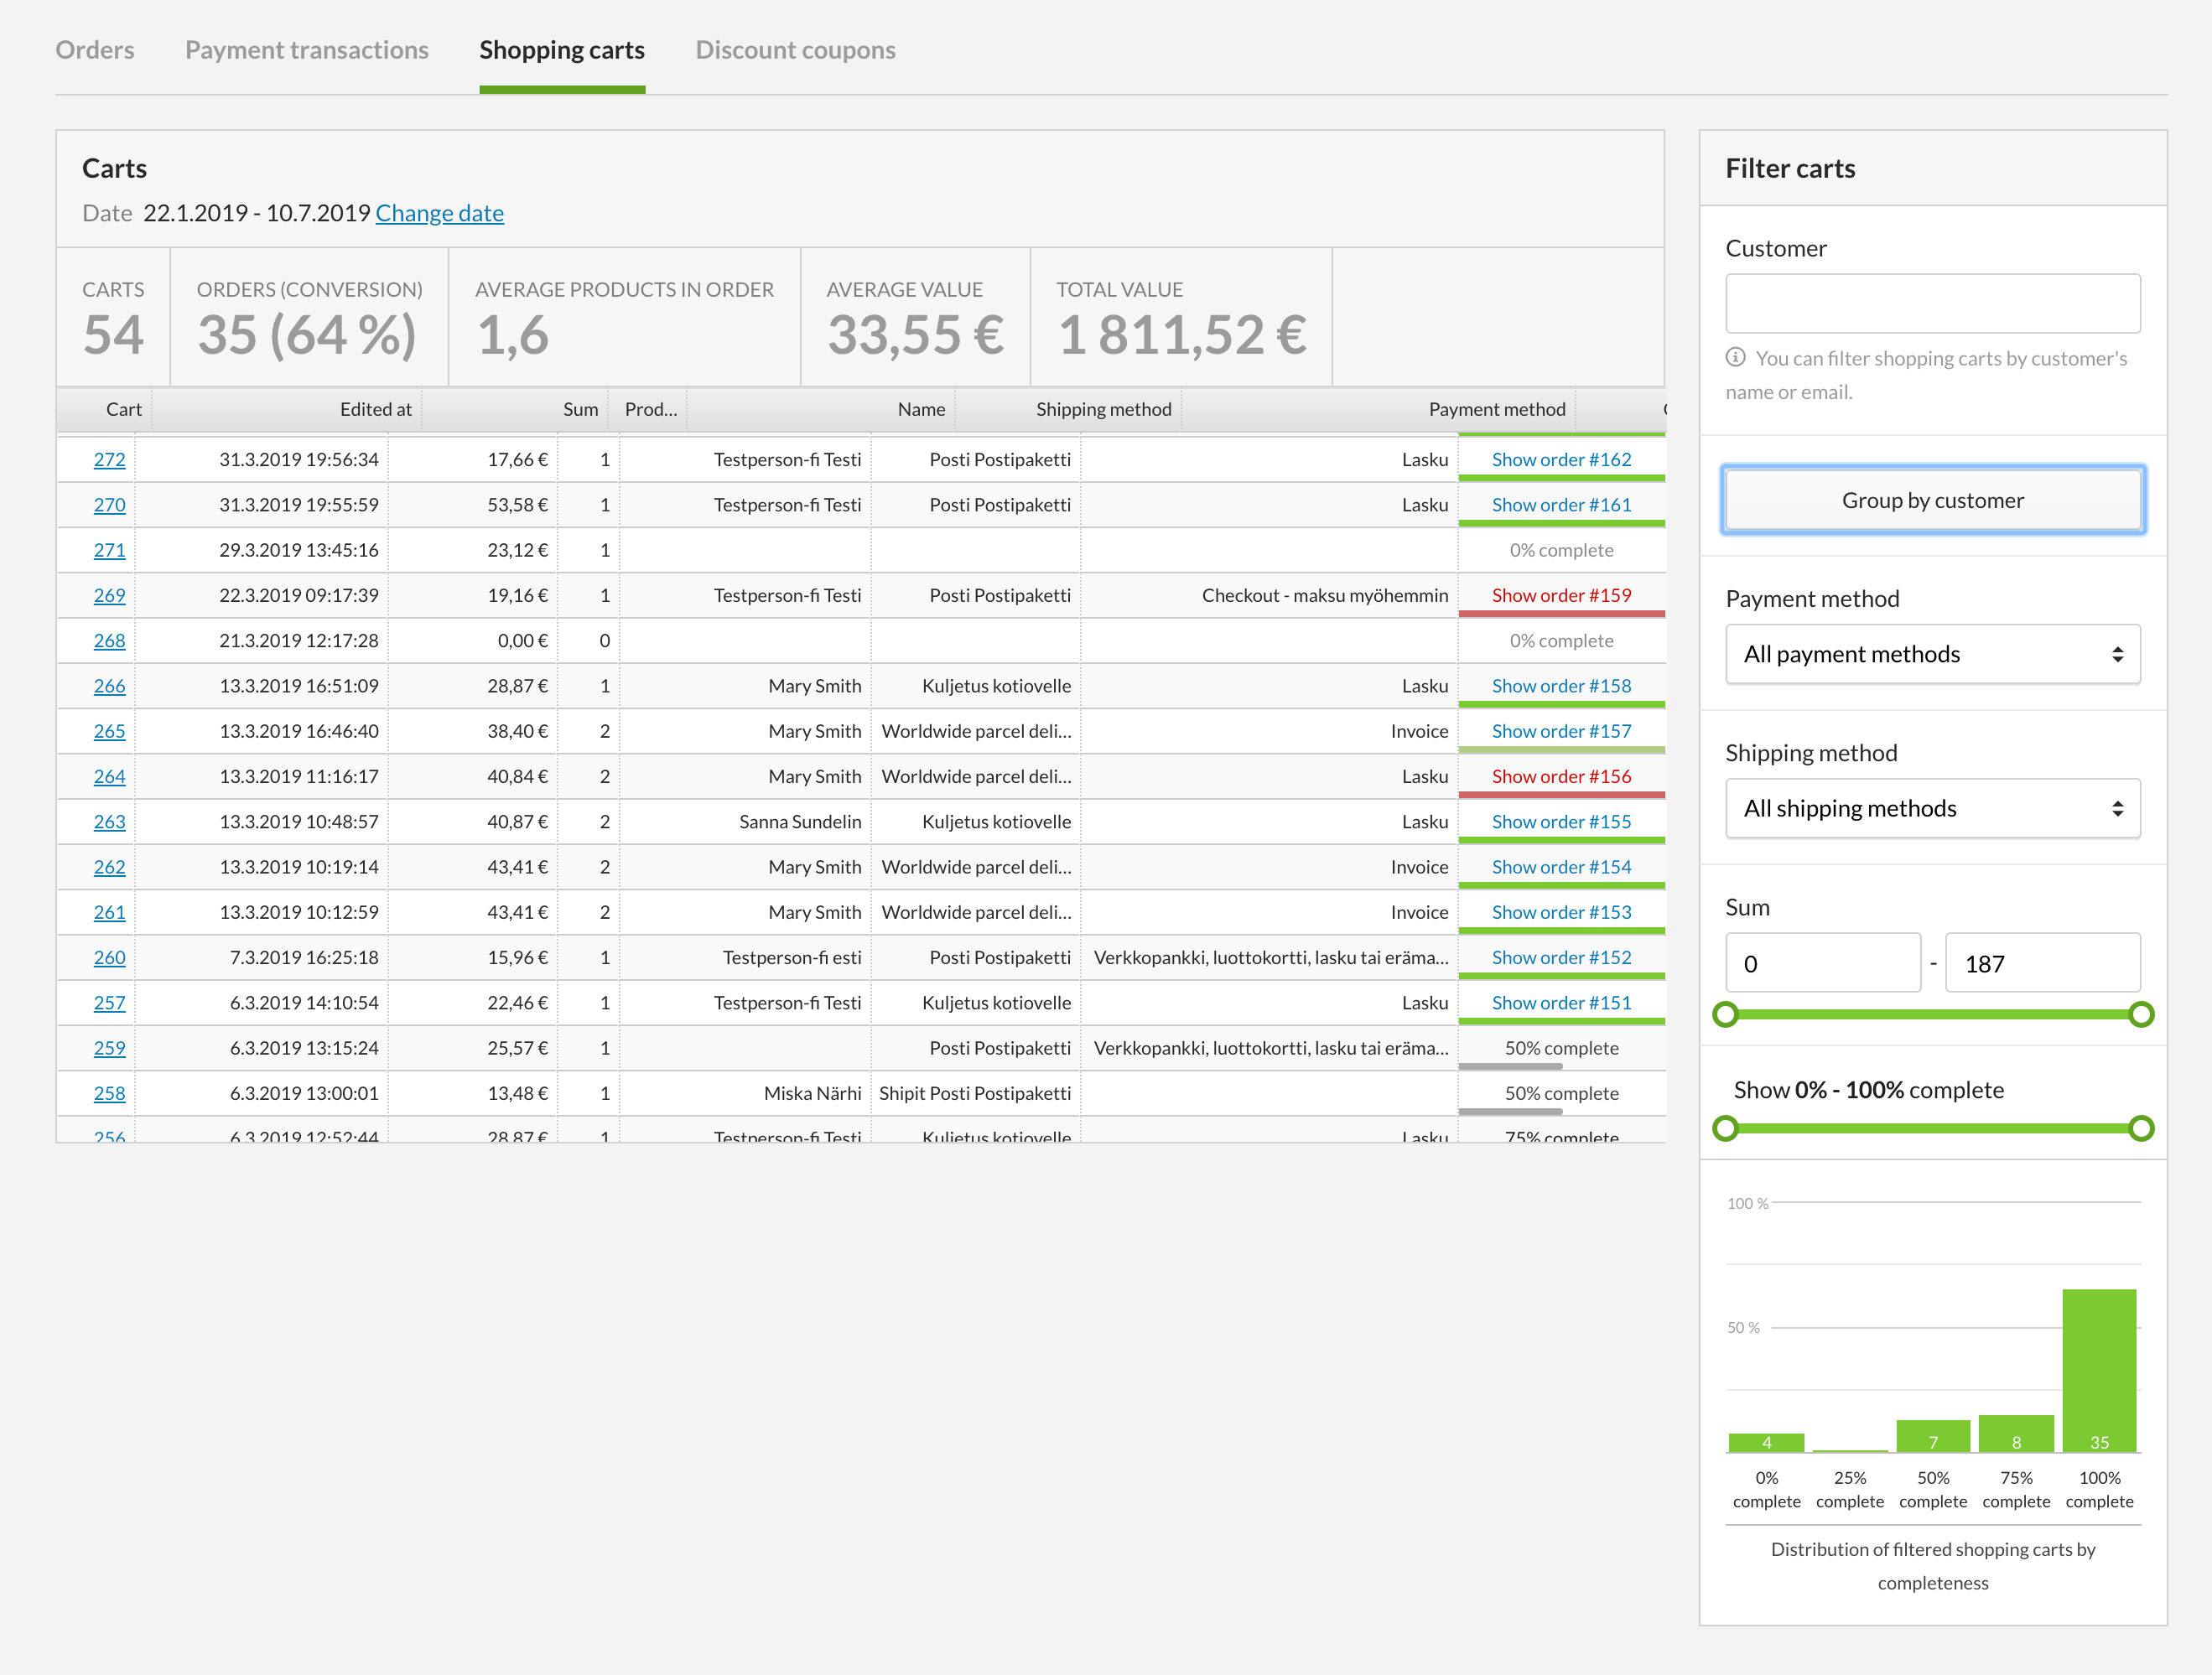Viewport: 2212px width, 1675px height.
Task: Click the Change date link
Action: click(x=440, y=213)
